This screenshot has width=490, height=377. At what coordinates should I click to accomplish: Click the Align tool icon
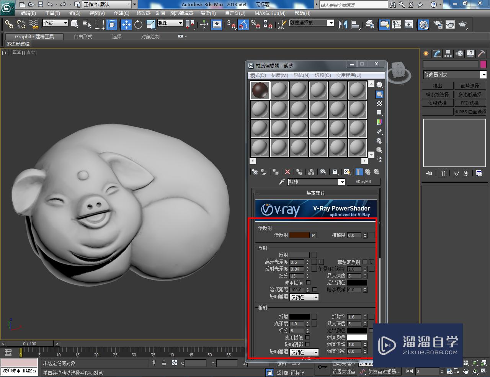pos(355,24)
